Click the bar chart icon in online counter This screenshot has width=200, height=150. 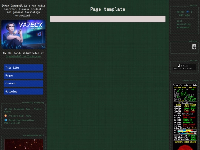[179, 66]
